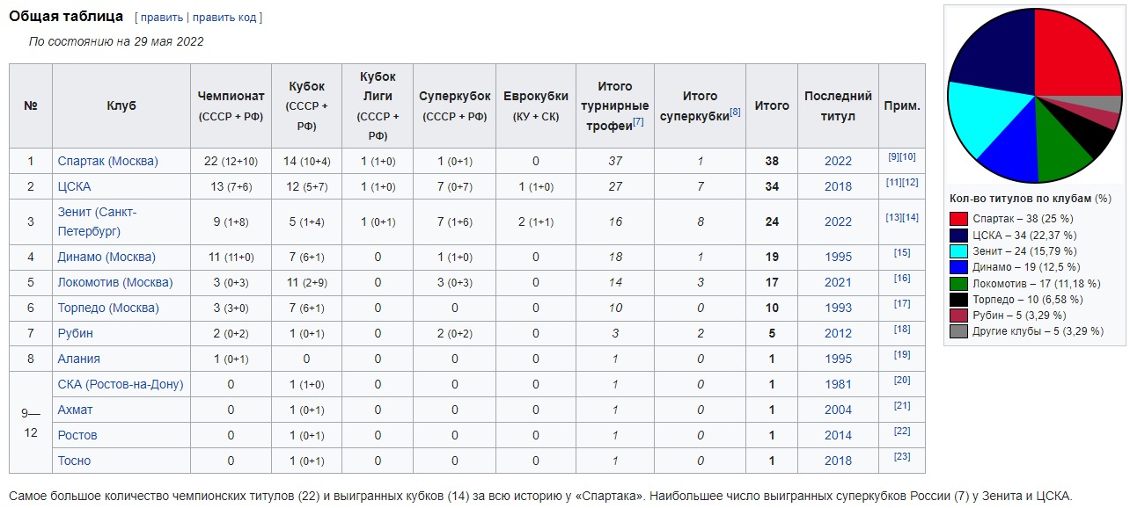1130x508 pixels.
Task: Click the red Спартак legend color swatch
Action: pos(958,219)
